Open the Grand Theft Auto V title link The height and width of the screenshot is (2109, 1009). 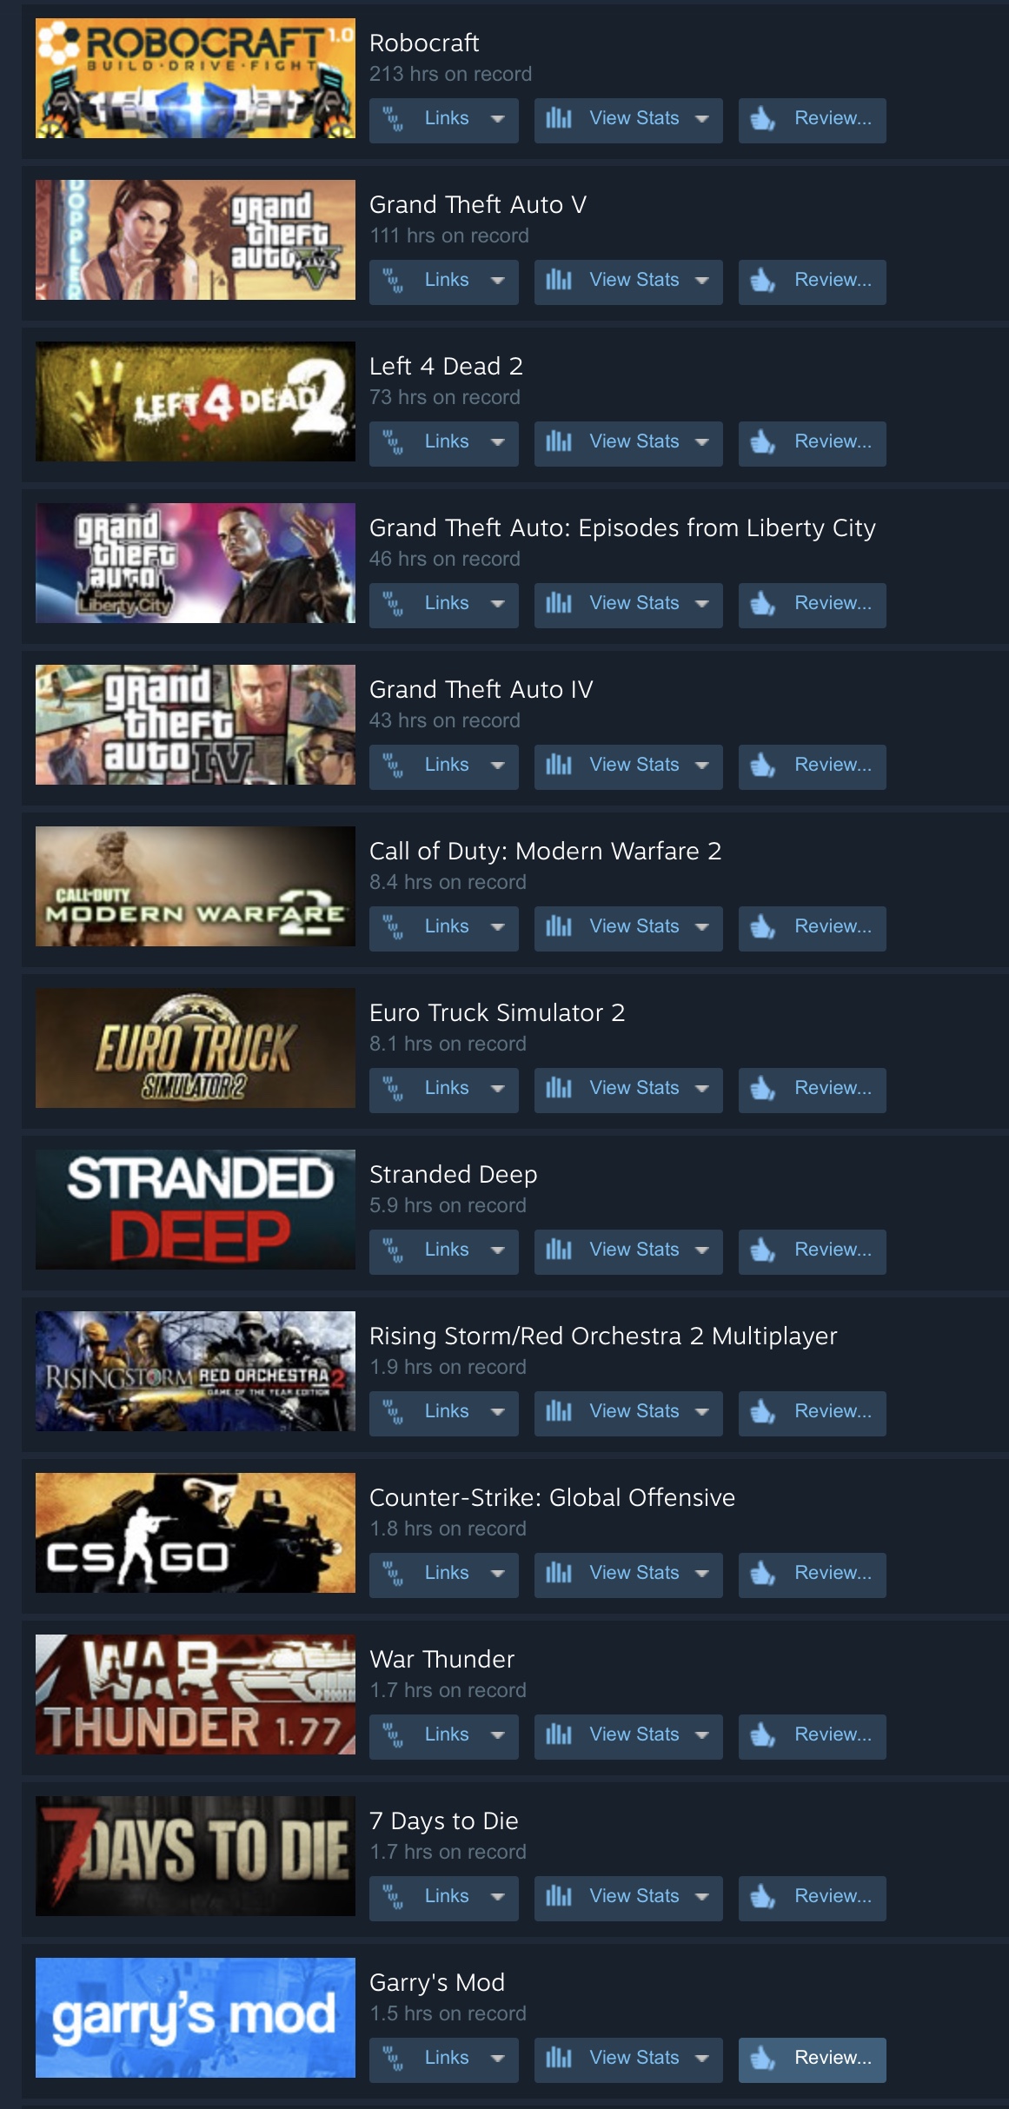pos(478,205)
